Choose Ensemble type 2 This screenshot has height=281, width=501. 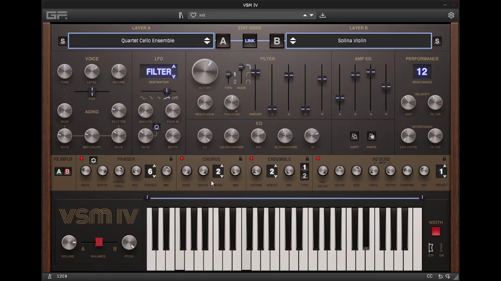pos(304,176)
